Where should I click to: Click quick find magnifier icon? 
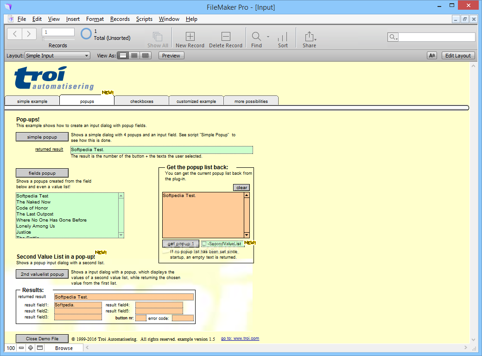click(393, 37)
